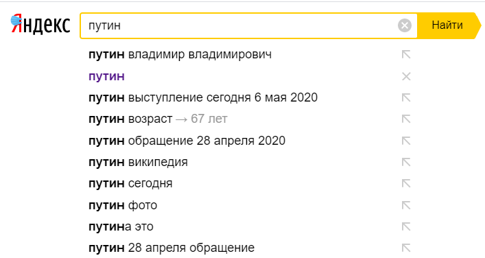Click arrow icon next to путин возраст
The image size is (485, 258).
coord(406,119)
